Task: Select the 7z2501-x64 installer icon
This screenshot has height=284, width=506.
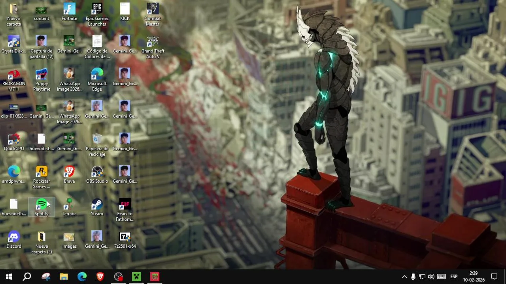Action: 125,239
